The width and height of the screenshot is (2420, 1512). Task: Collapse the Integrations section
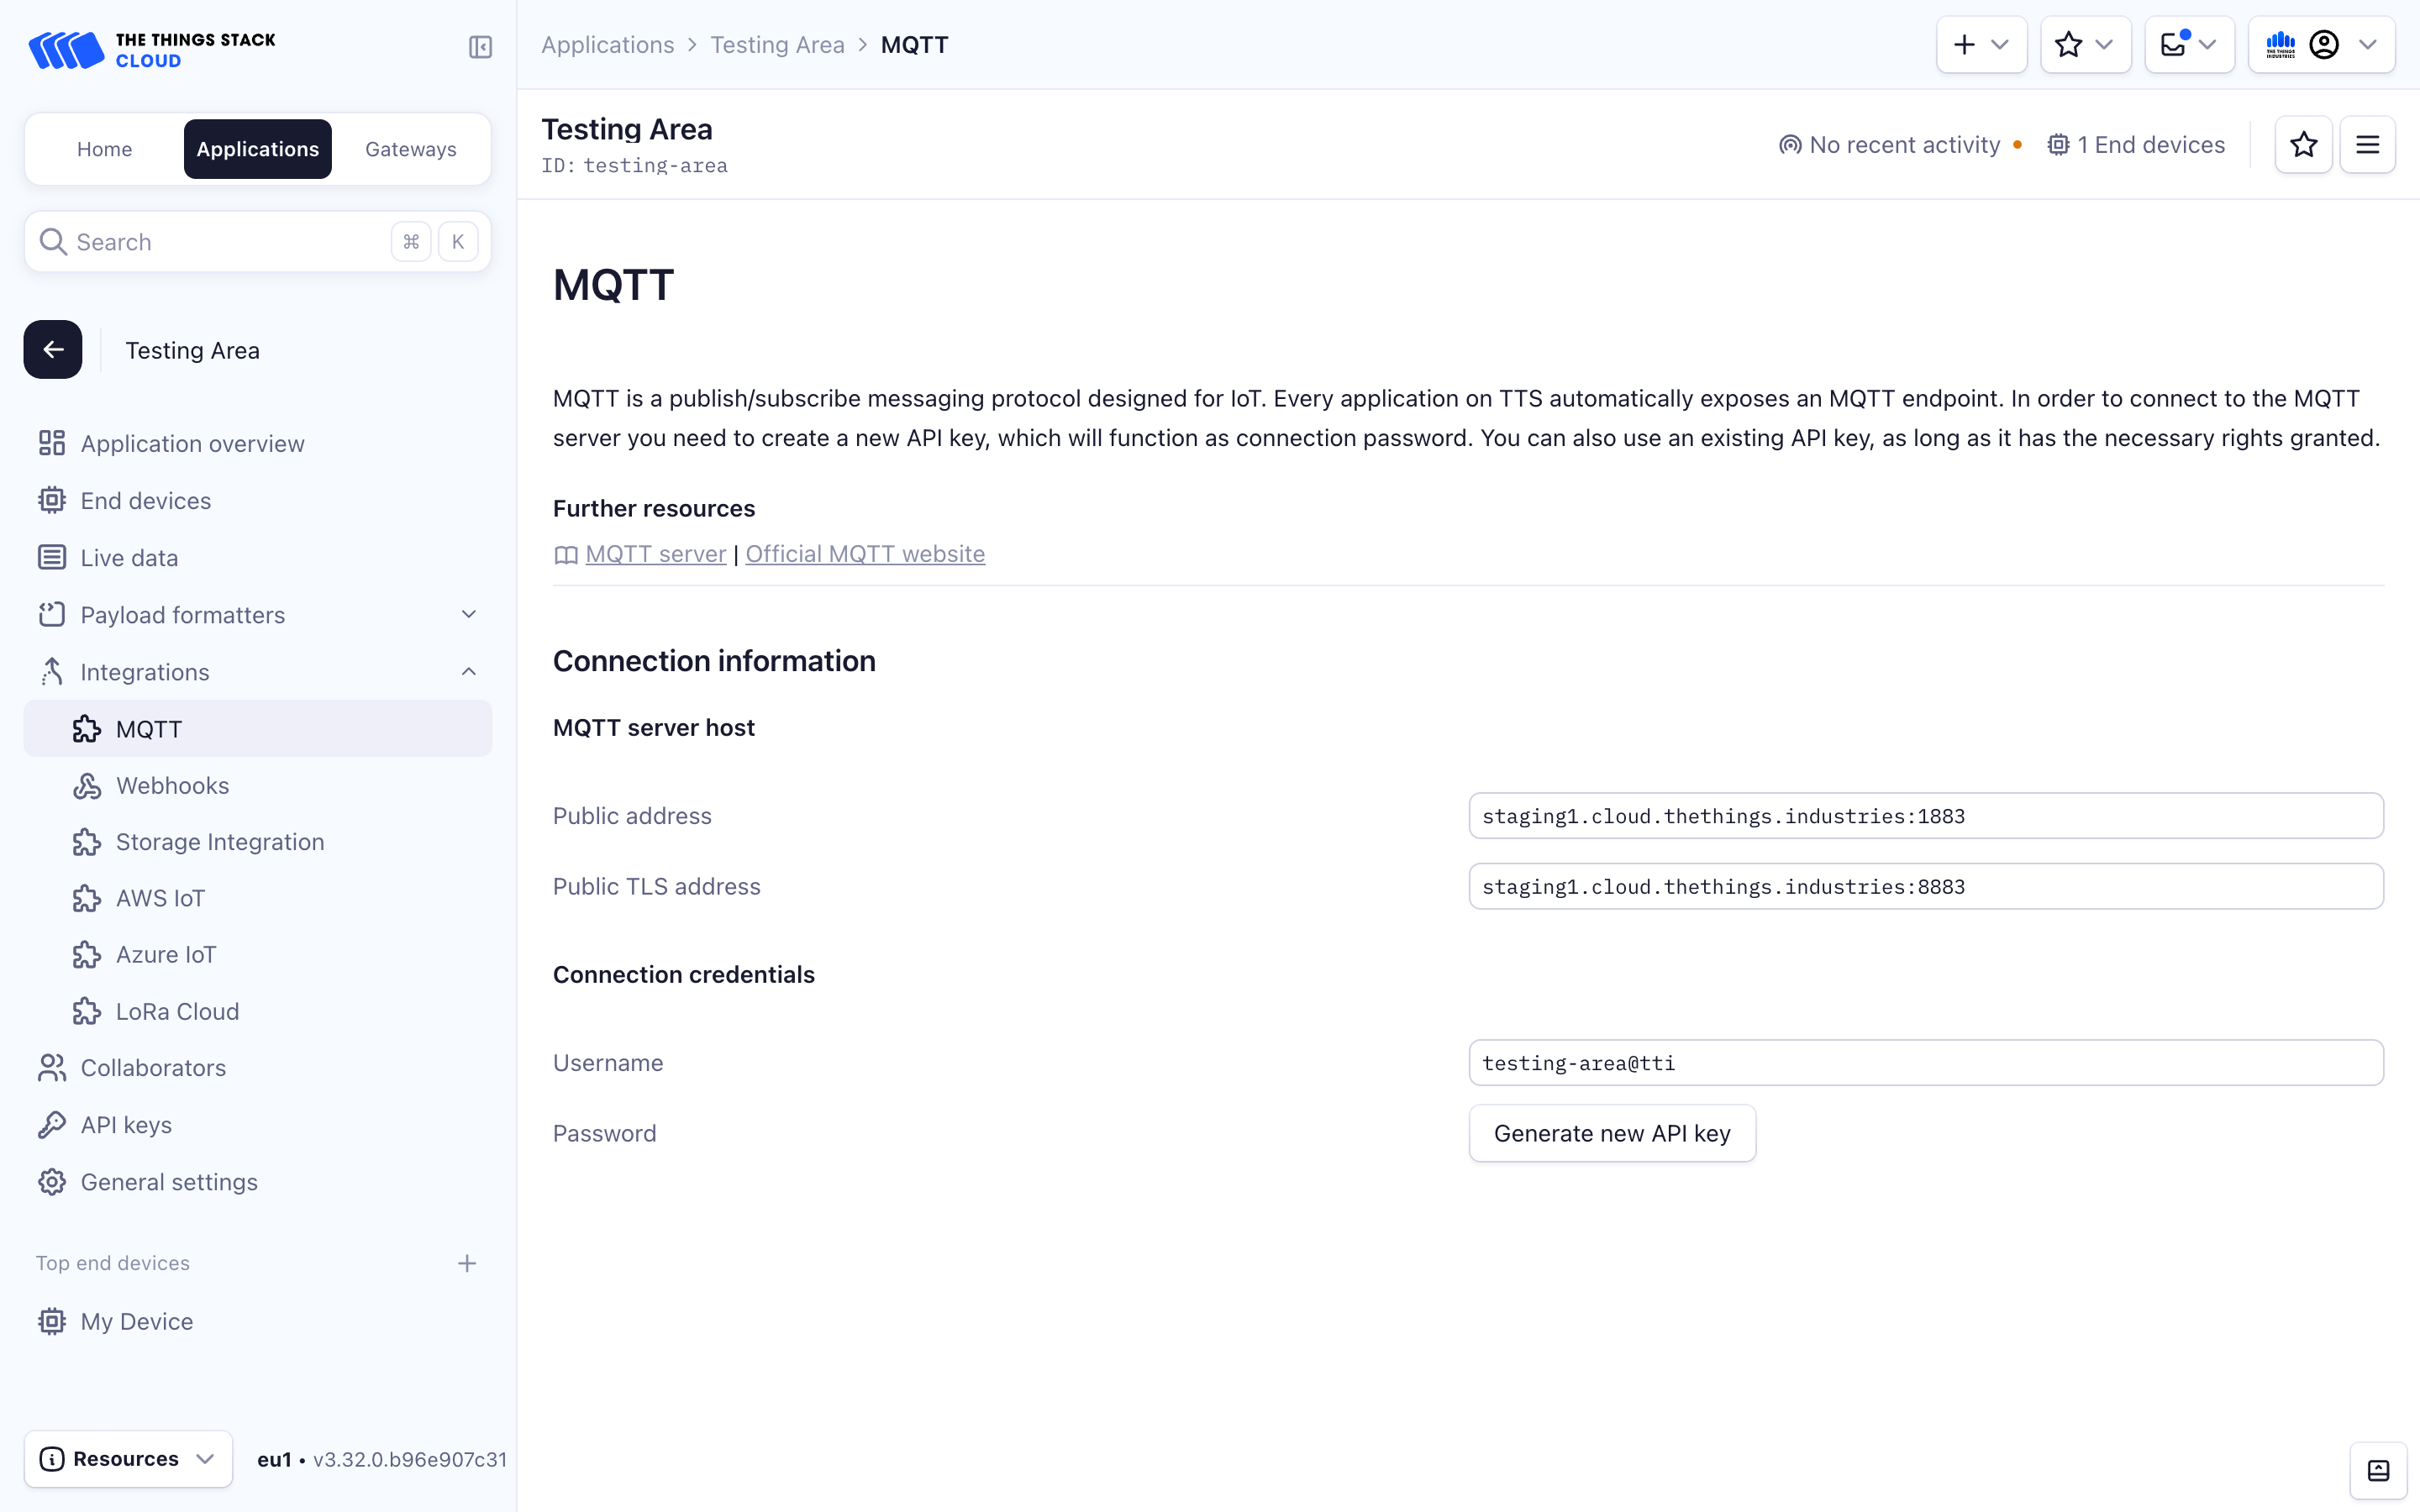[x=468, y=671]
